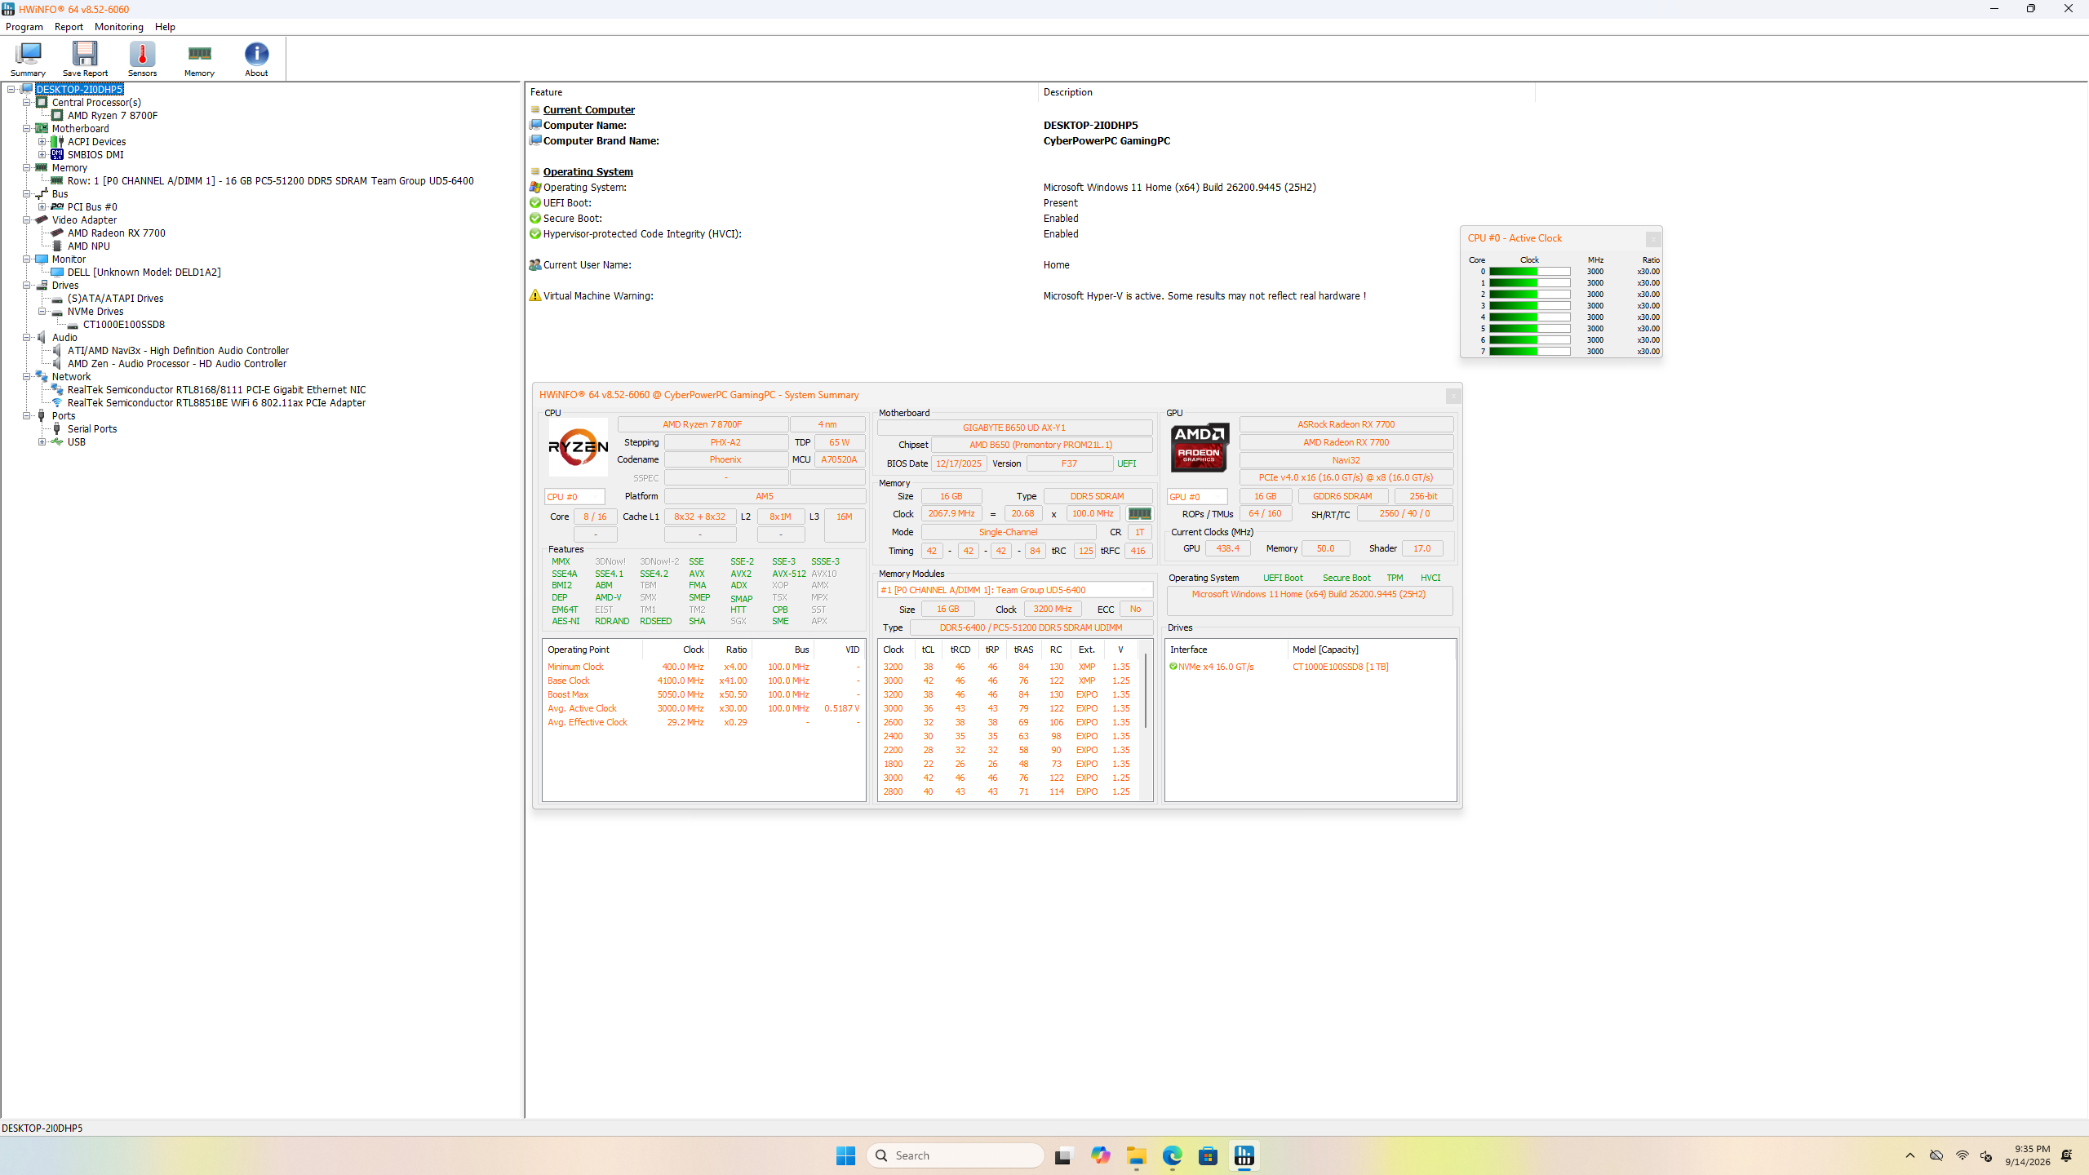Click the memory module icon beside 100.0 MHz
Image resolution: width=2089 pixels, height=1175 pixels.
tap(1139, 514)
